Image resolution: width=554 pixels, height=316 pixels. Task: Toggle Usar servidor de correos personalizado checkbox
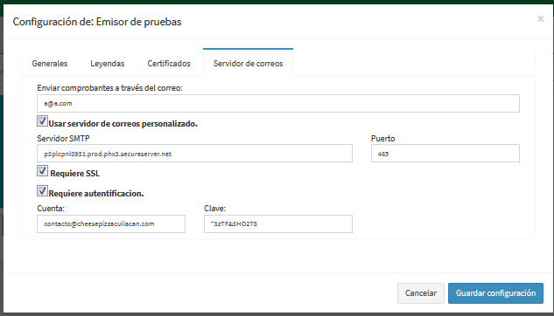pyautogui.click(x=42, y=121)
